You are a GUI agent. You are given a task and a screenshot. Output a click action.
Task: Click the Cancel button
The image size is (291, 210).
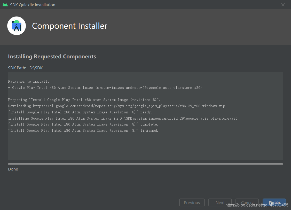pos(247,203)
